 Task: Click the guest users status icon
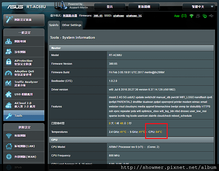pyautogui.click(x=198, y=16)
